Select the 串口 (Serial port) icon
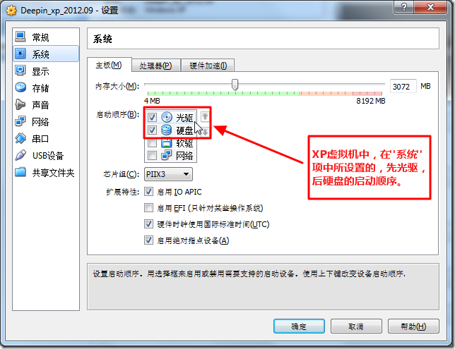Image resolution: width=455 pixels, height=349 pixels. (x=20, y=138)
